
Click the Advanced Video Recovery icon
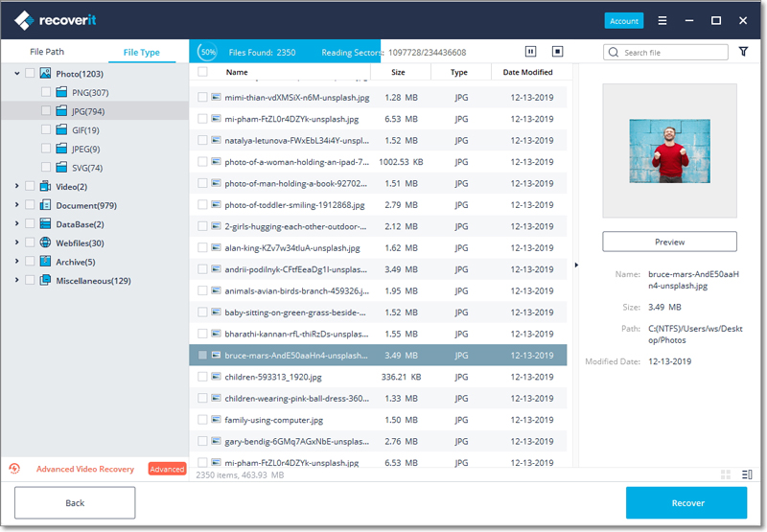[x=14, y=469]
